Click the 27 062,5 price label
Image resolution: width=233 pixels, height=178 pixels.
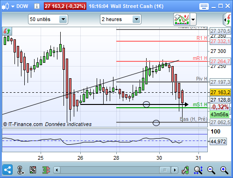point(220,122)
